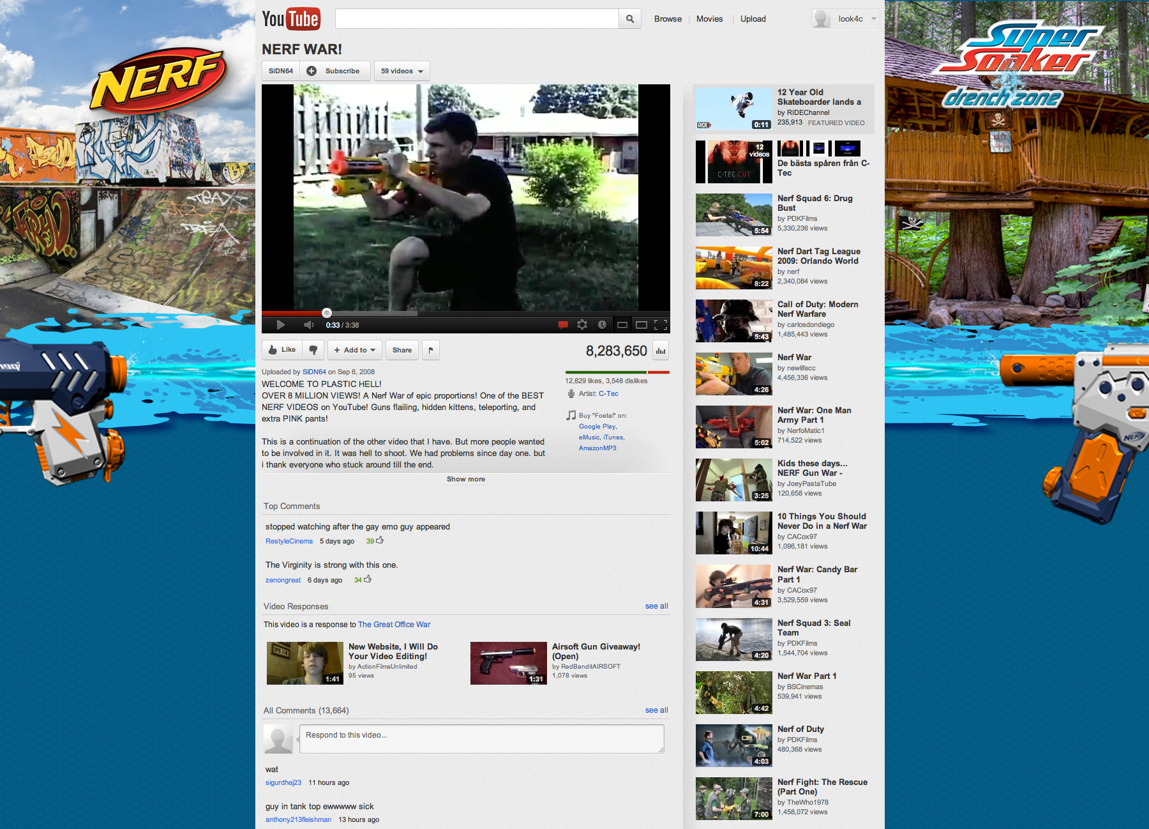Toggle the red annotations speech bubble
The width and height of the screenshot is (1149, 829).
click(x=563, y=325)
